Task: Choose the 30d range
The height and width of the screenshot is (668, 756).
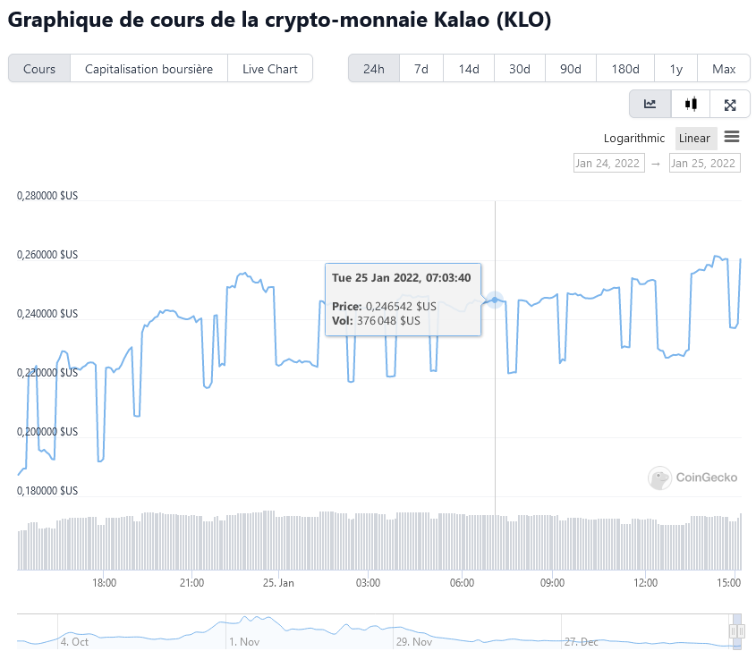Action: [520, 69]
